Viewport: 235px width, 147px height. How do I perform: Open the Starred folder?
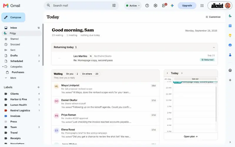coord(22,39)
